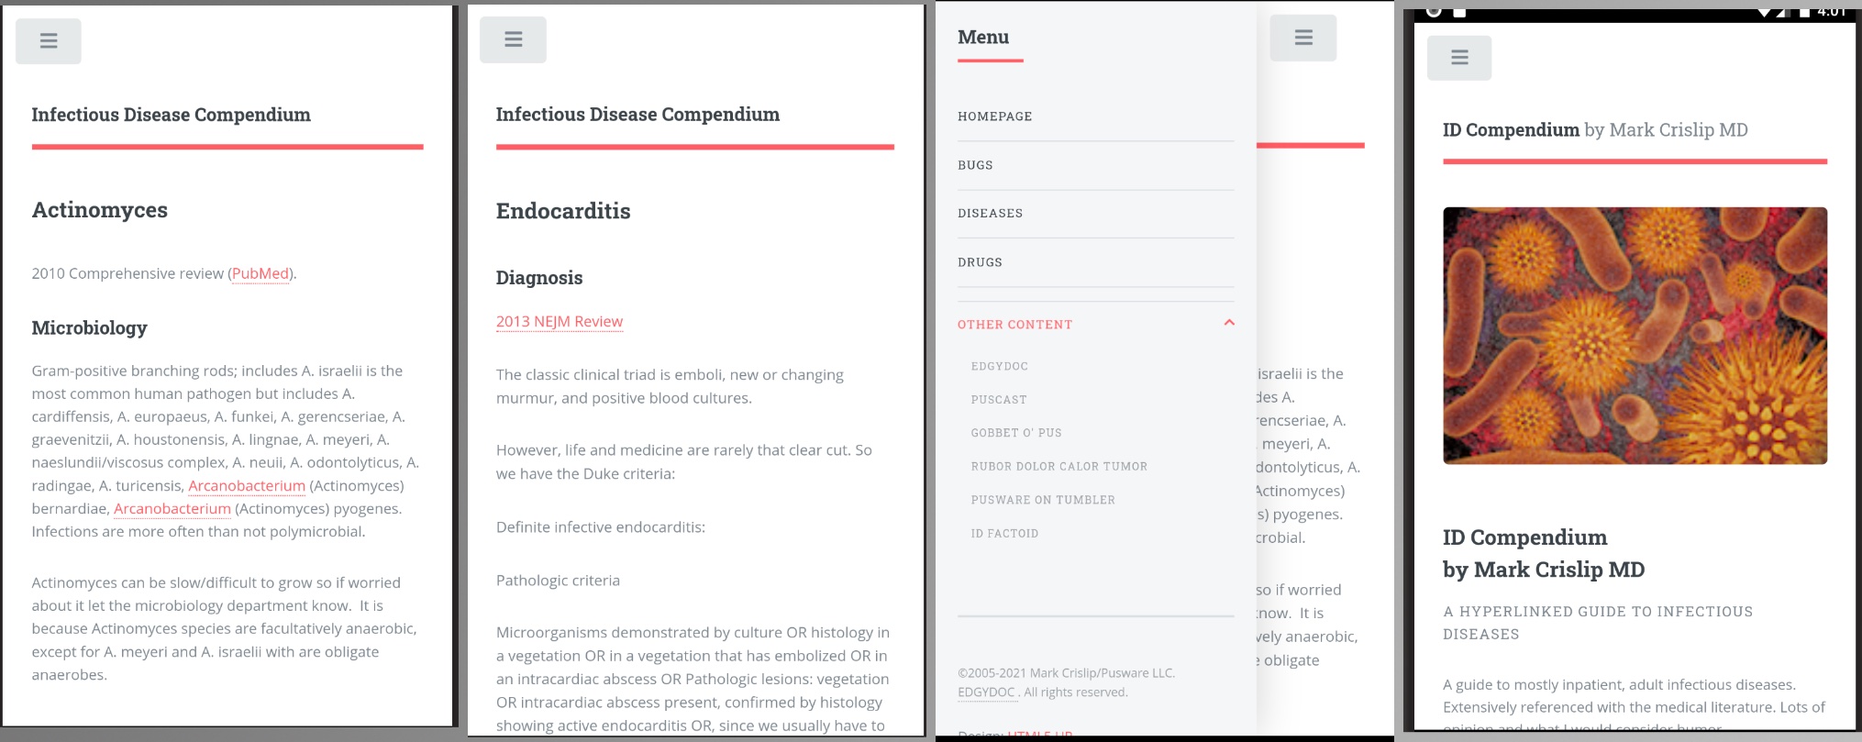Click Arcanobacterium link before "(Actinomyces) pyogenes"

[x=172, y=508]
